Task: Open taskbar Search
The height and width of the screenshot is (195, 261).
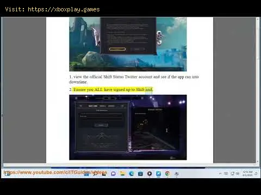Action: coord(95,174)
